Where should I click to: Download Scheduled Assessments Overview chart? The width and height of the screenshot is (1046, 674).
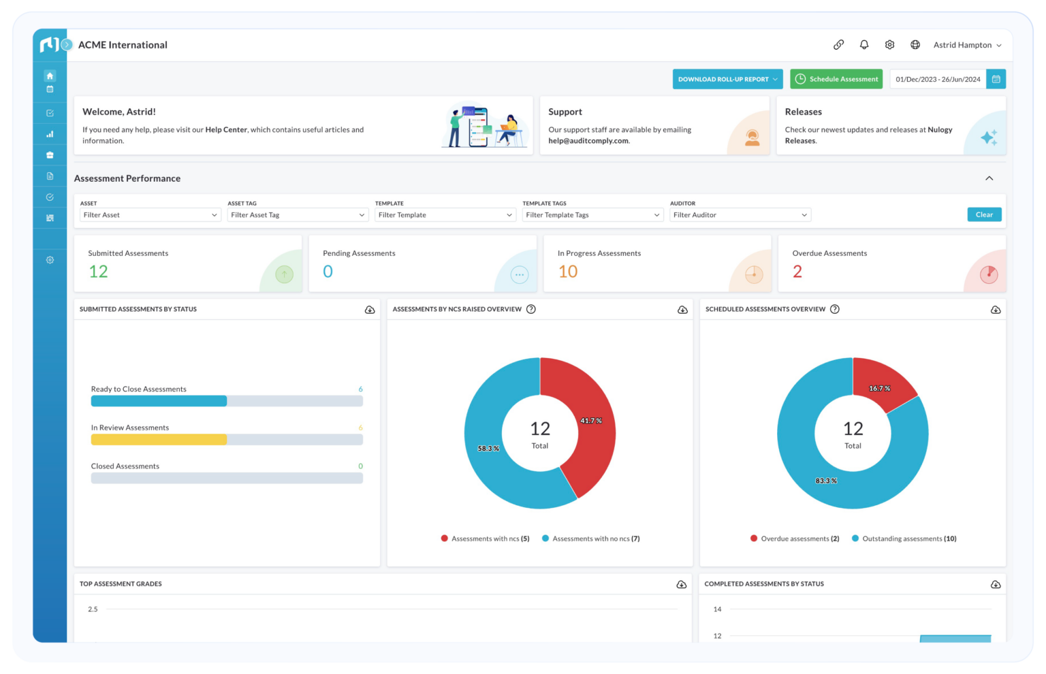point(996,310)
